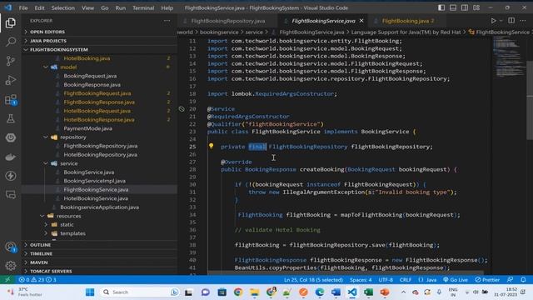Toggle the Primary Side Bar layout icon
The width and height of the screenshot is (533, 300).
tap(441, 7)
